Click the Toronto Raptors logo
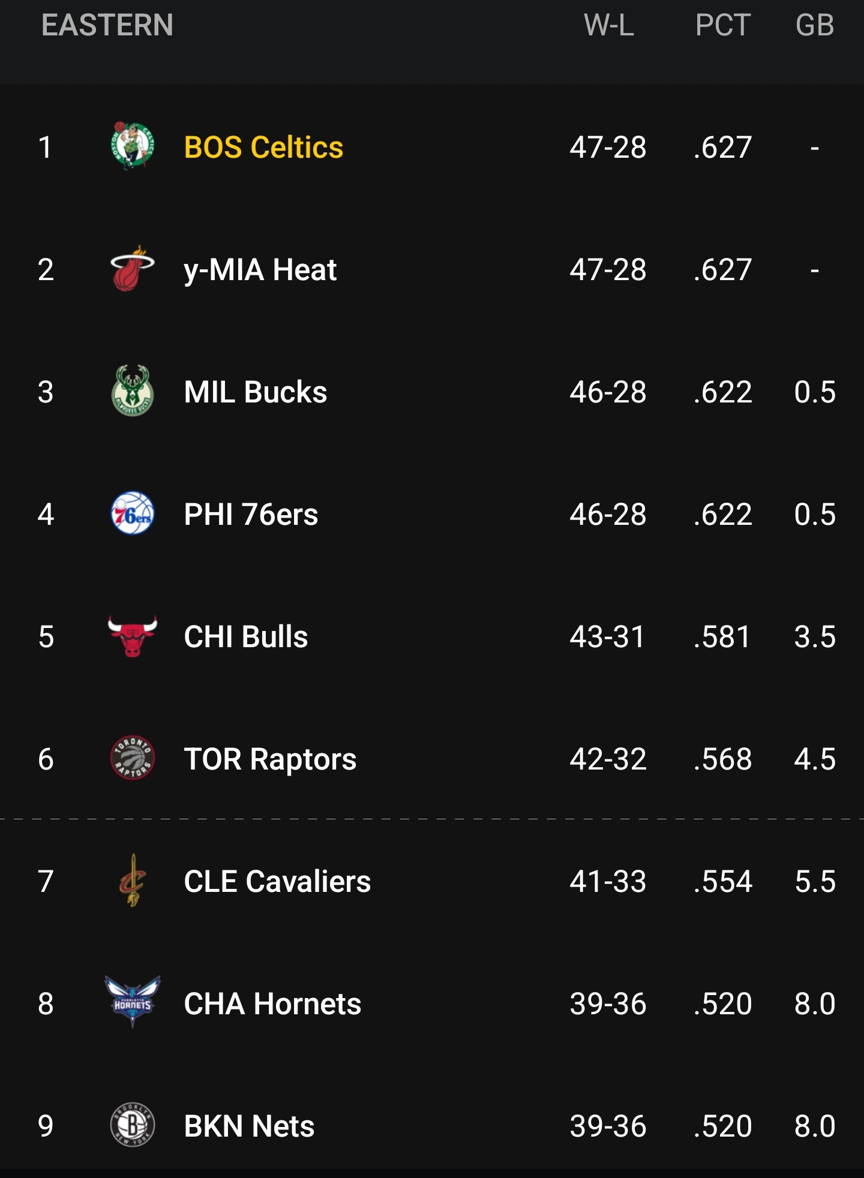864x1178 pixels. point(133,758)
